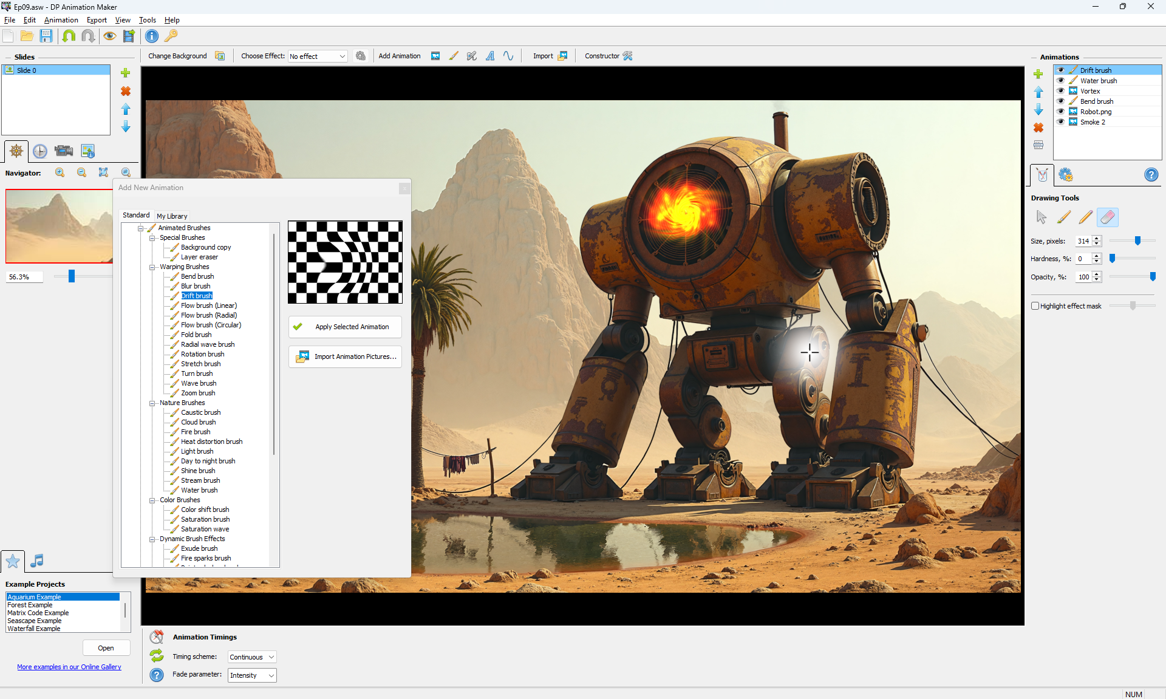
Task: Open the Animation menu
Action: click(61, 20)
